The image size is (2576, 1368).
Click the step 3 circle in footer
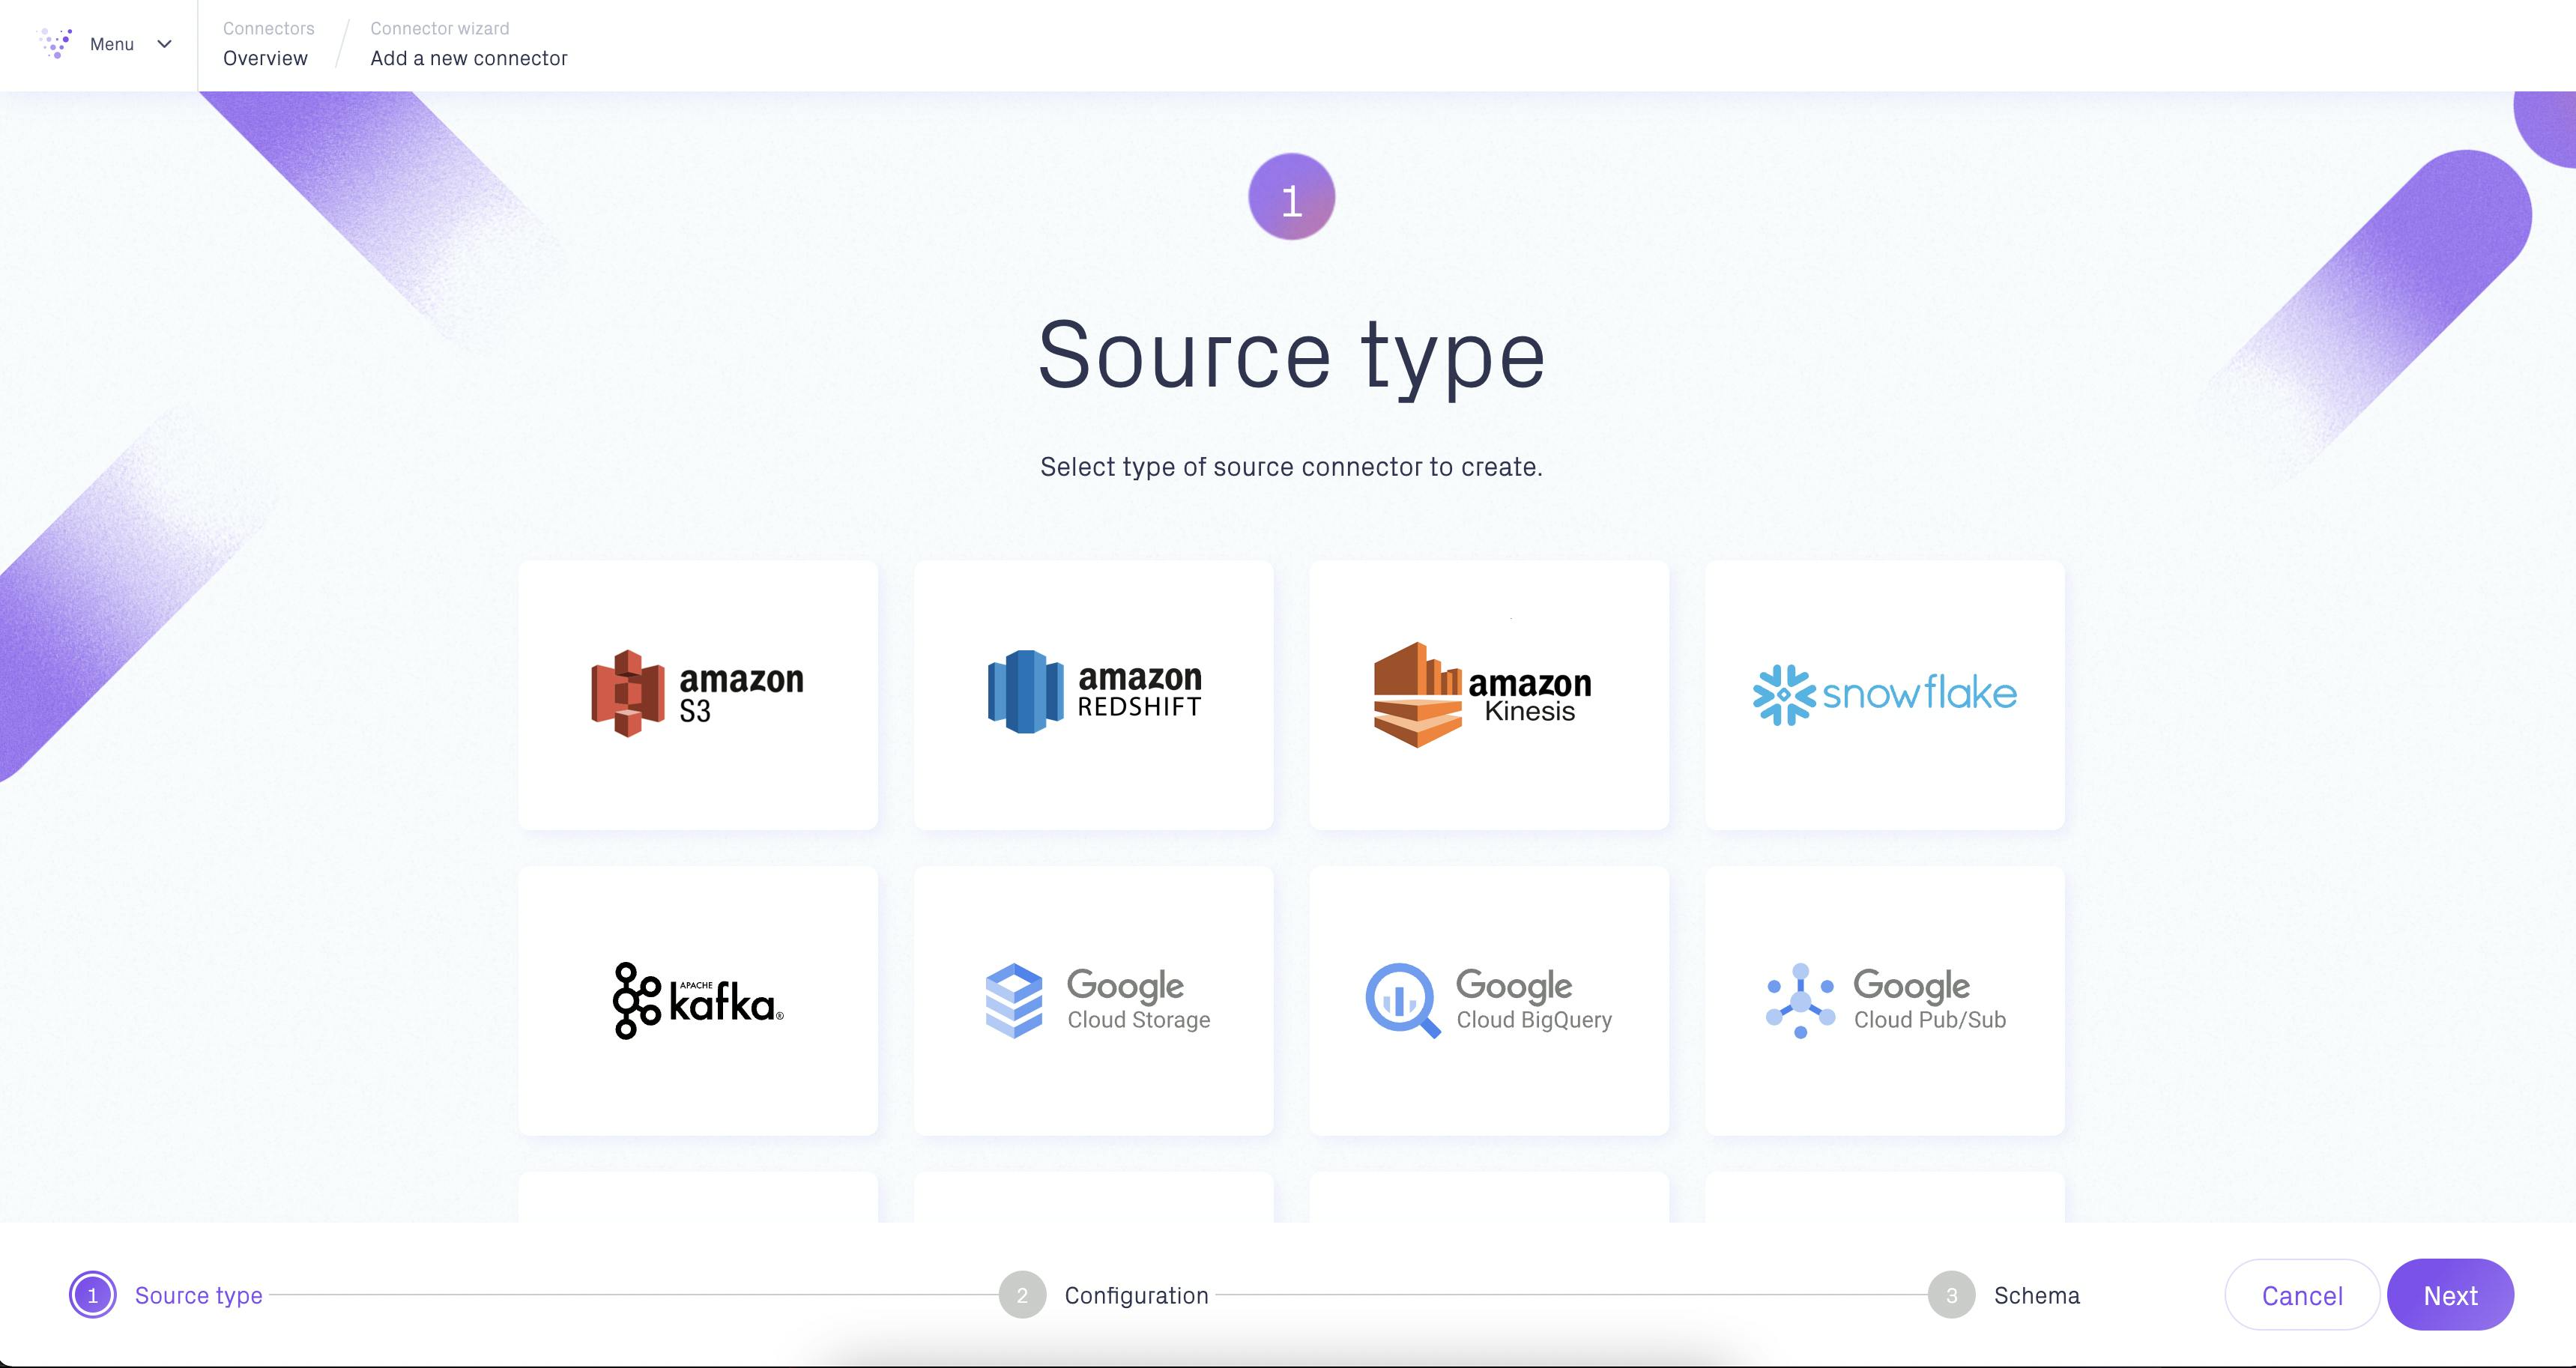click(x=1951, y=1295)
